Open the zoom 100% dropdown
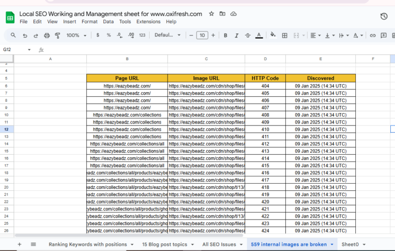The width and height of the screenshot is (395, 251). point(76,35)
